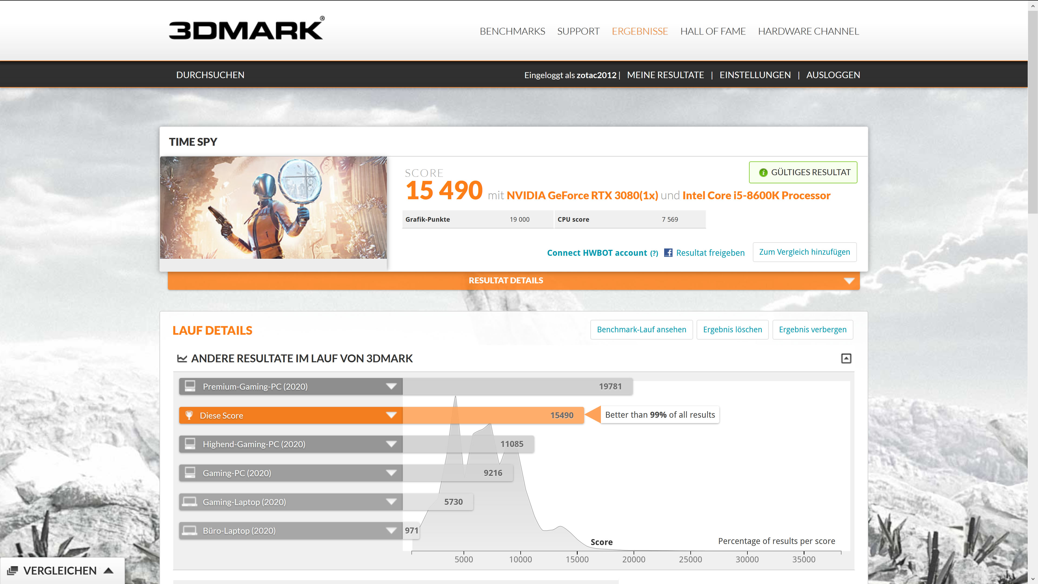
Task: Click Zum Vergleich hinzufügen button
Action: 804,252
